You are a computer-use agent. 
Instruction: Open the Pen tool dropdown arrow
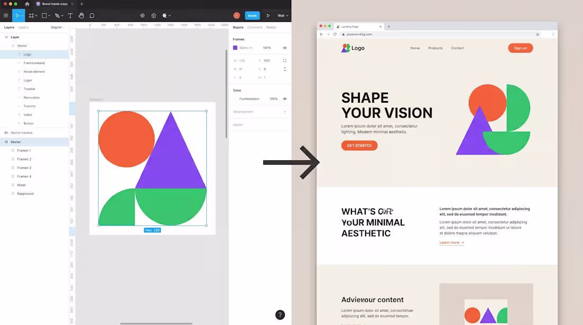click(x=62, y=16)
